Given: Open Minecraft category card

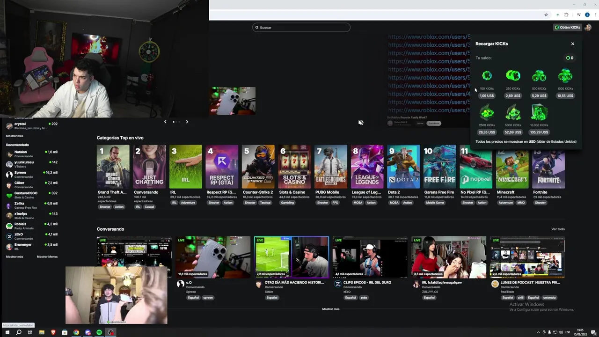Looking at the screenshot, I should click(x=512, y=167).
